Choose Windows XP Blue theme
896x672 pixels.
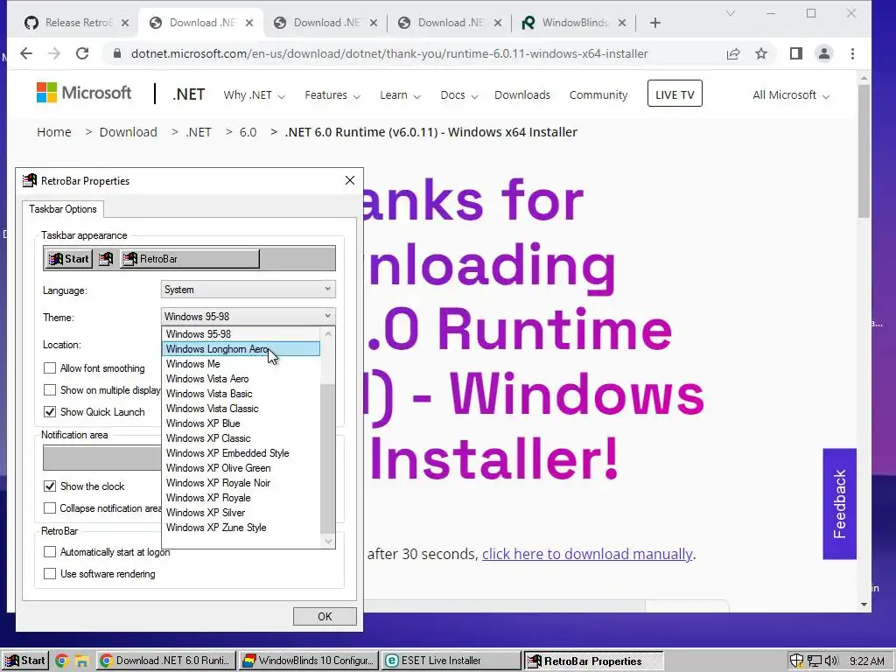click(241, 423)
